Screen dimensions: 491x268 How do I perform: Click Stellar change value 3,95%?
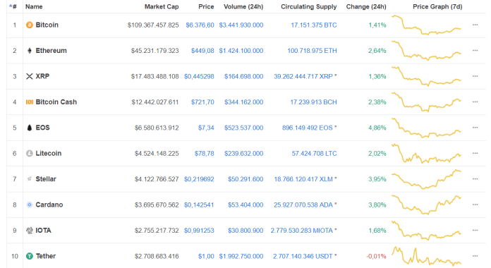click(377, 179)
